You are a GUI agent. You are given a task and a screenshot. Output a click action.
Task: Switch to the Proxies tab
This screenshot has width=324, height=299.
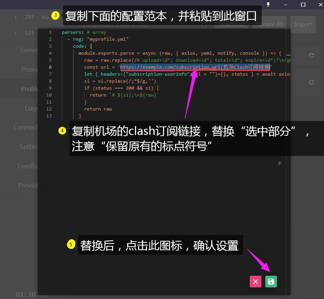click(30, 69)
